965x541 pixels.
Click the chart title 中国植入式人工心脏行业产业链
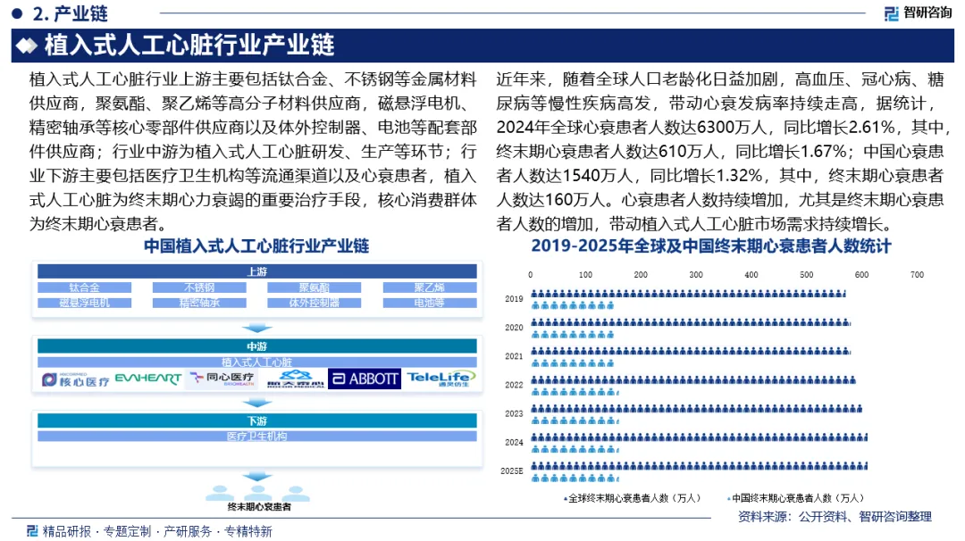256,246
